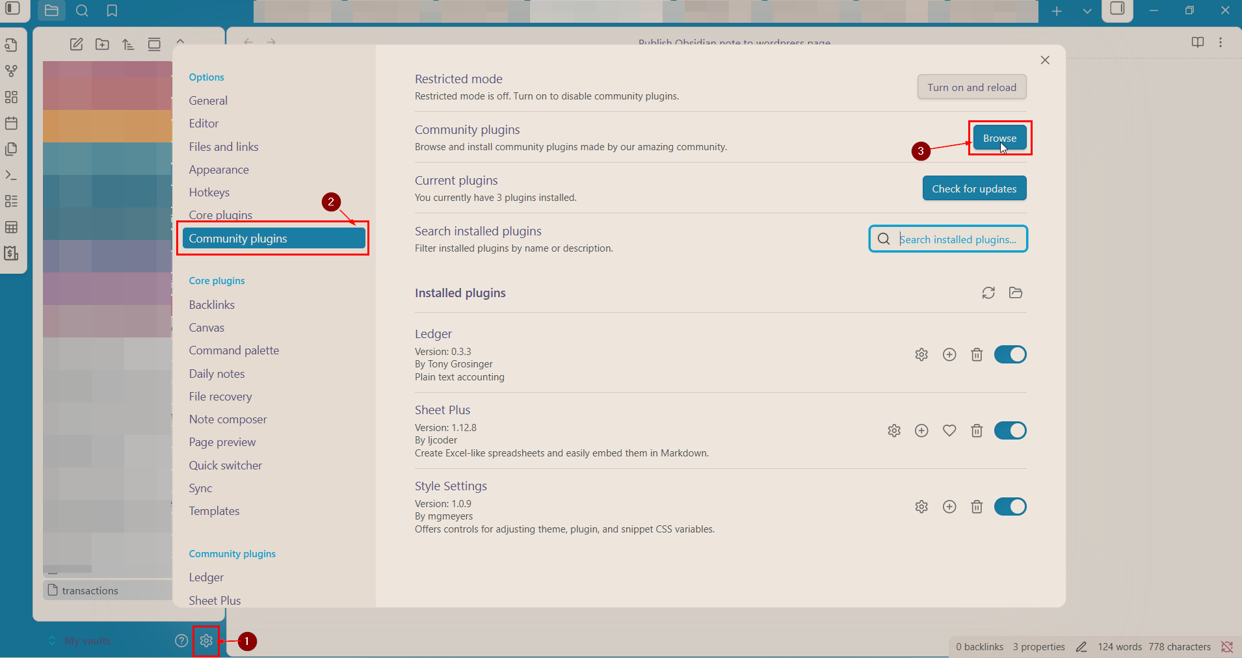The image size is (1242, 658).
Task: Expand the tab list dropdown arrow
Action: tap(1087, 11)
